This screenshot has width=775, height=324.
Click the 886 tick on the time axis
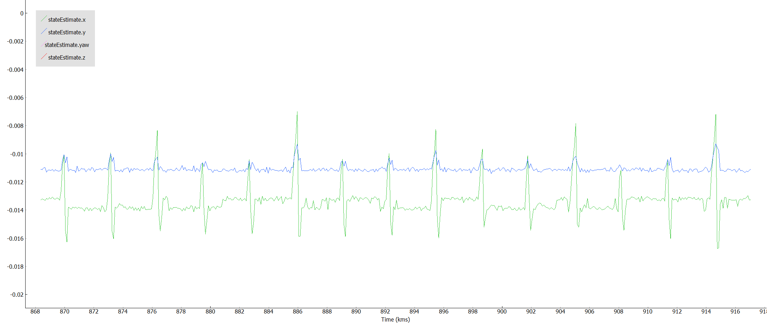coord(297,311)
